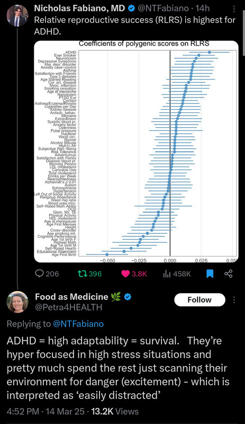This screenshot has height=424, width=245.
Task: Open Nicholas Fabiano's verified badge
Action: click(x=131, y=8)
